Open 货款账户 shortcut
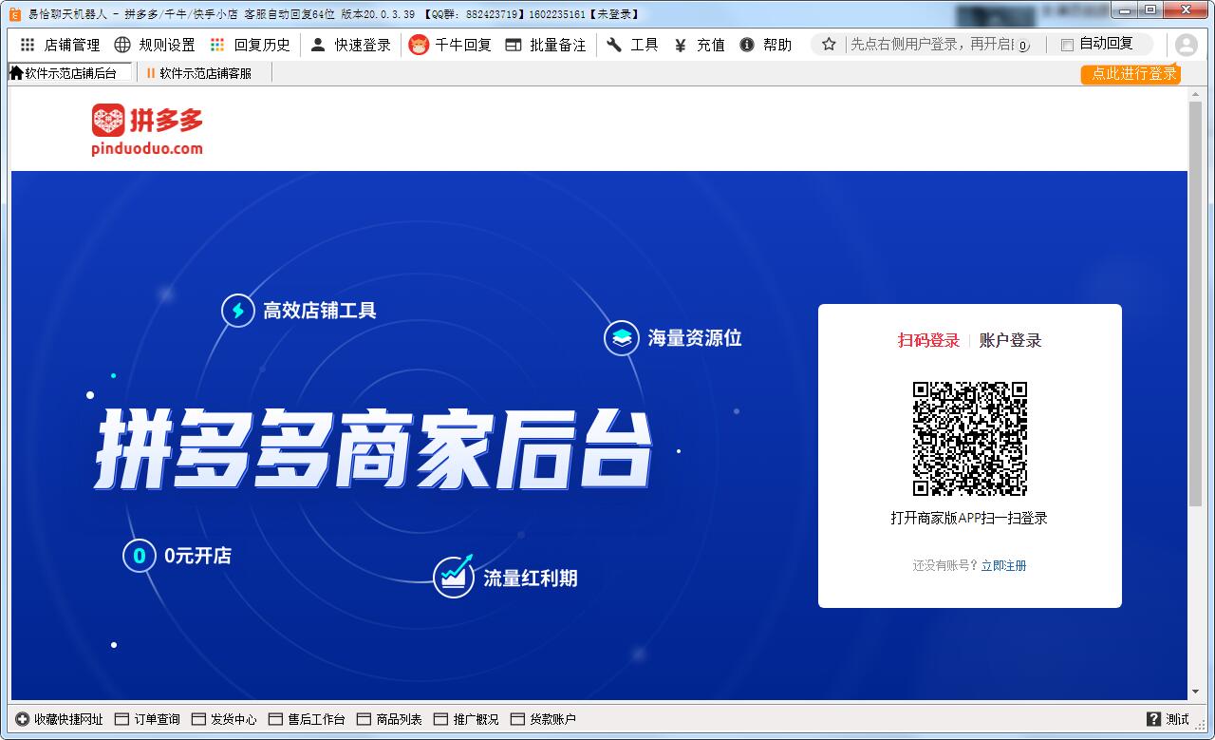Screen dimensions: 1215x740 543,719
